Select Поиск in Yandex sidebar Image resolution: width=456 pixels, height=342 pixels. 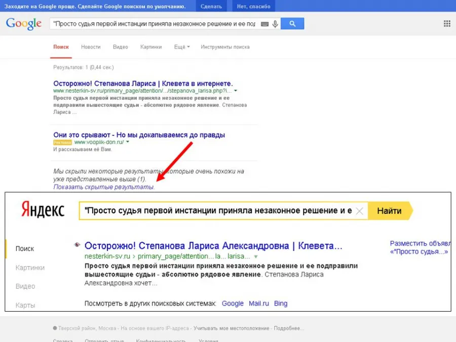point(25,249)
